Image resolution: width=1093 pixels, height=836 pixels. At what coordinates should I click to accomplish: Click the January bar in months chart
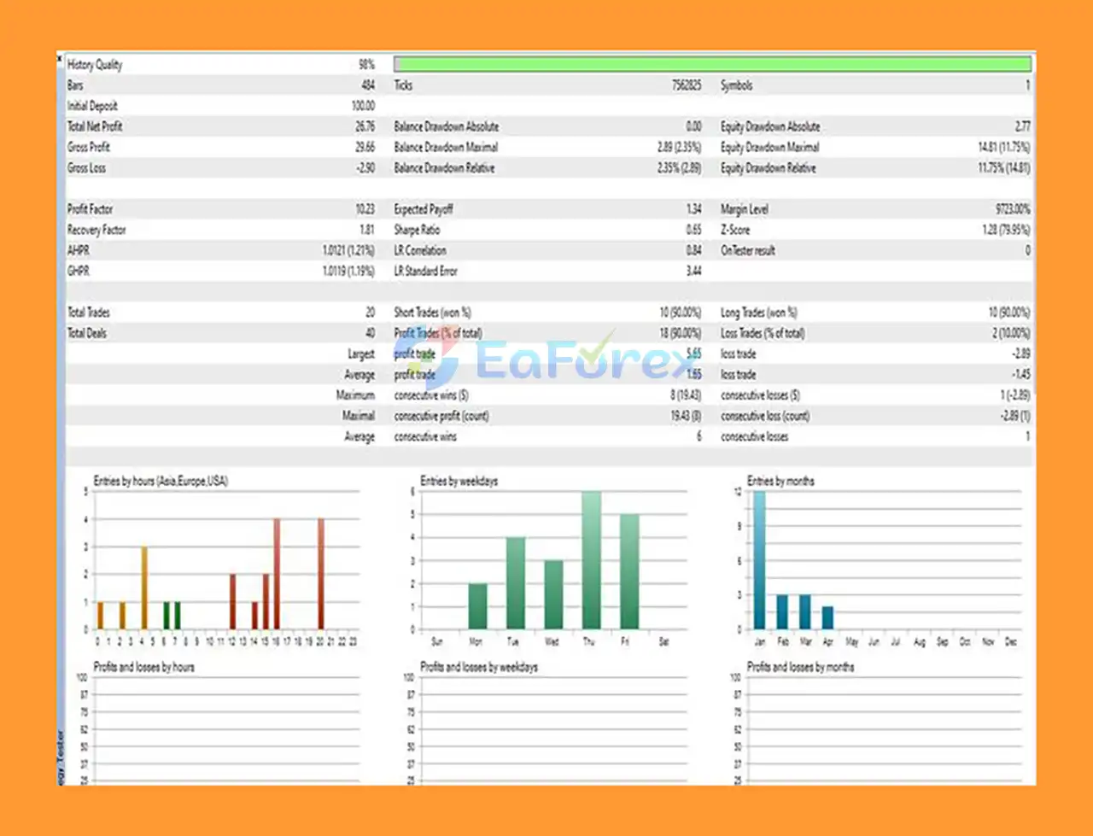pos(759,560)
